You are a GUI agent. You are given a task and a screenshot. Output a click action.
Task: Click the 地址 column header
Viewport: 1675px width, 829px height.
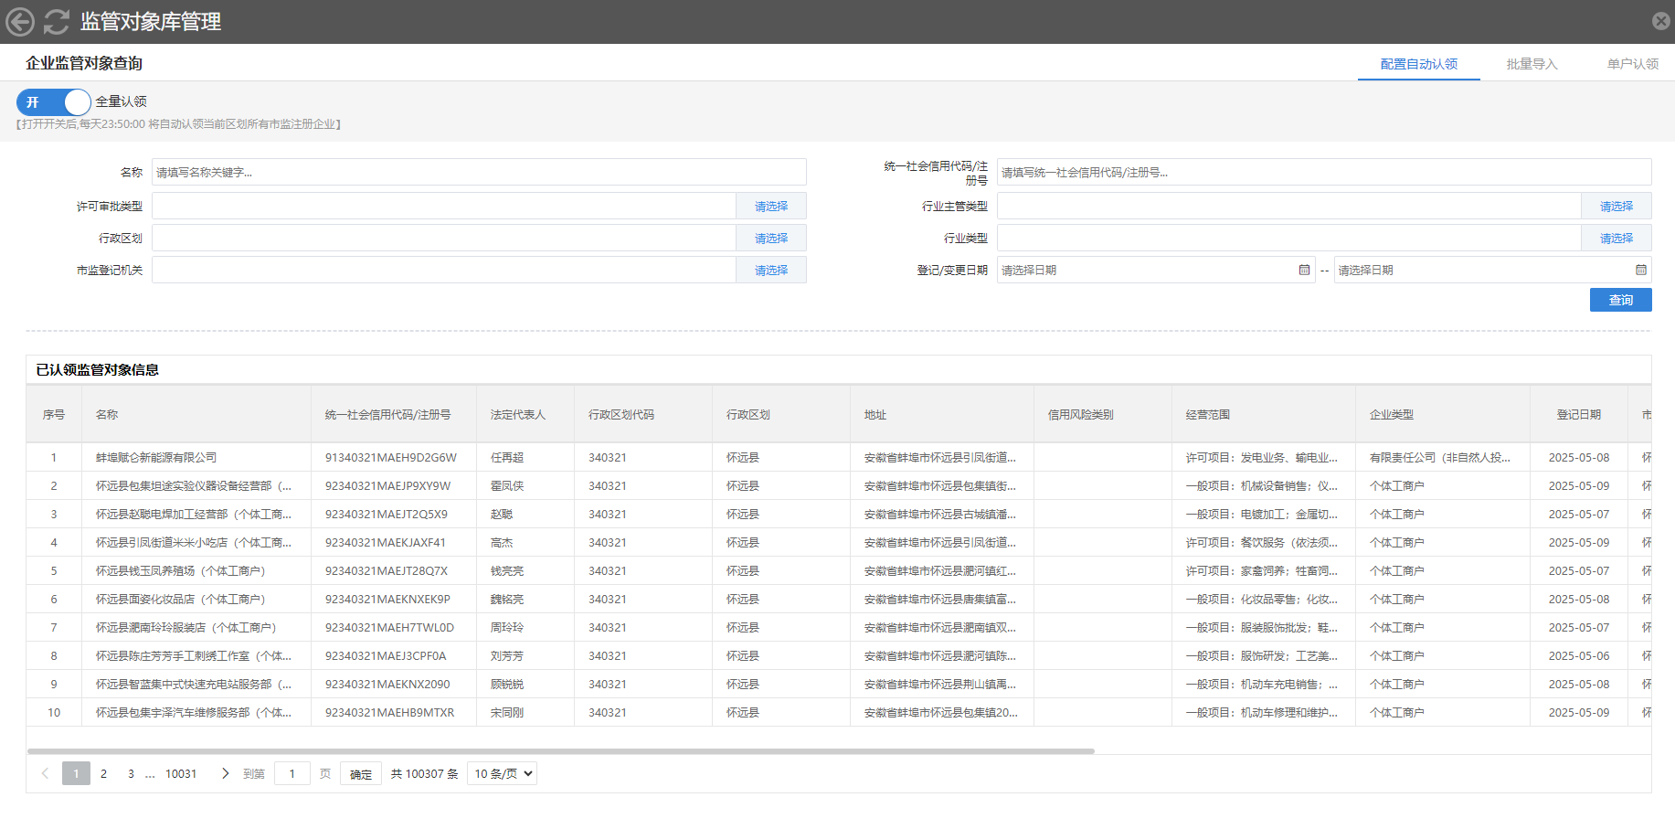pos(942,414)
